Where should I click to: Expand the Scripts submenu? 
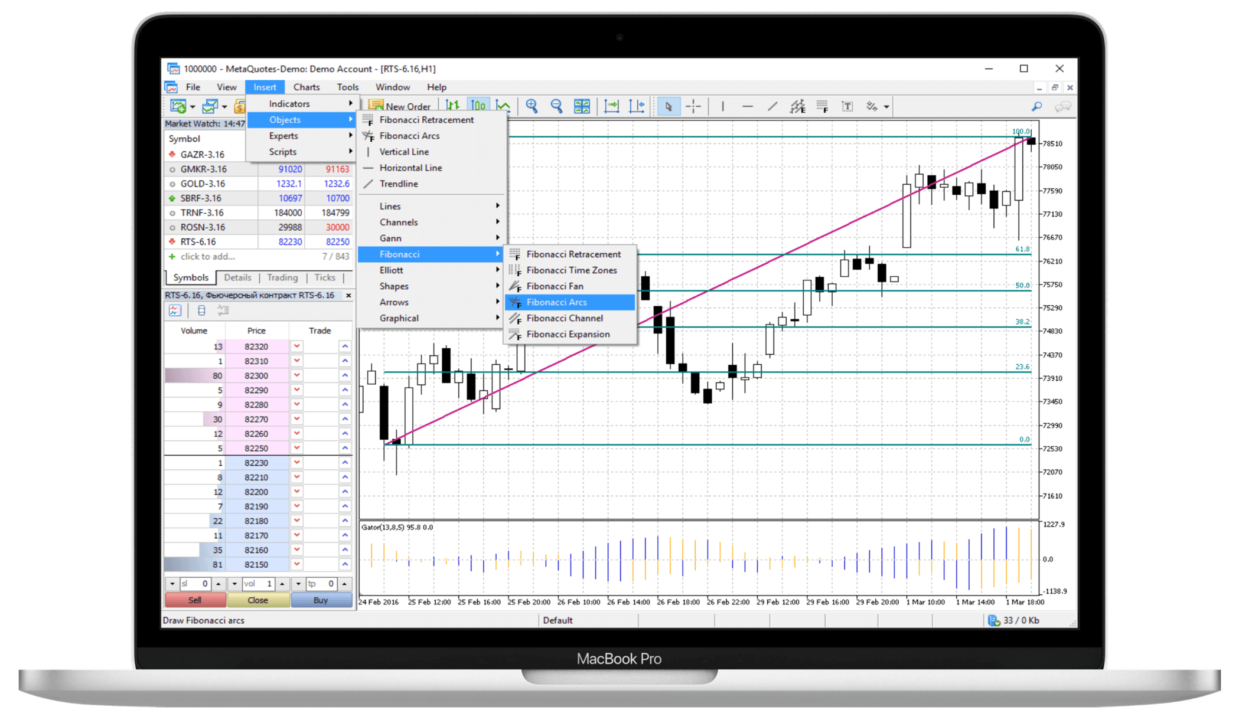[x=302, y=152]
